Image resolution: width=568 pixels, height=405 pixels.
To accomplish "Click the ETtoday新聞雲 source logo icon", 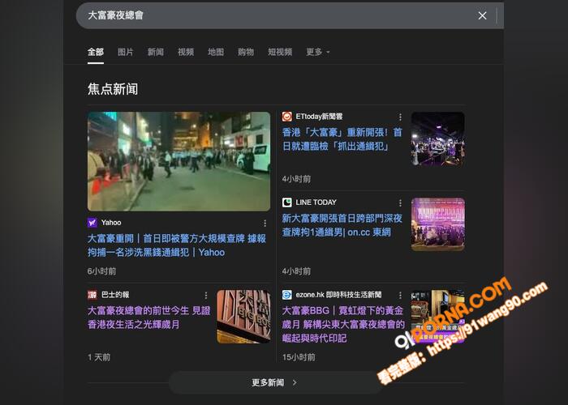I will click(287, 117).
